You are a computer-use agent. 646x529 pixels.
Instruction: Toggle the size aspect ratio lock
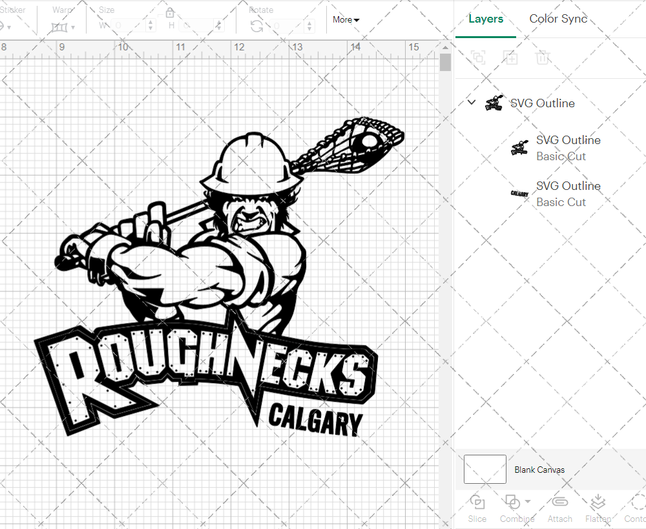pyautogui.click(x=170, y=12)
